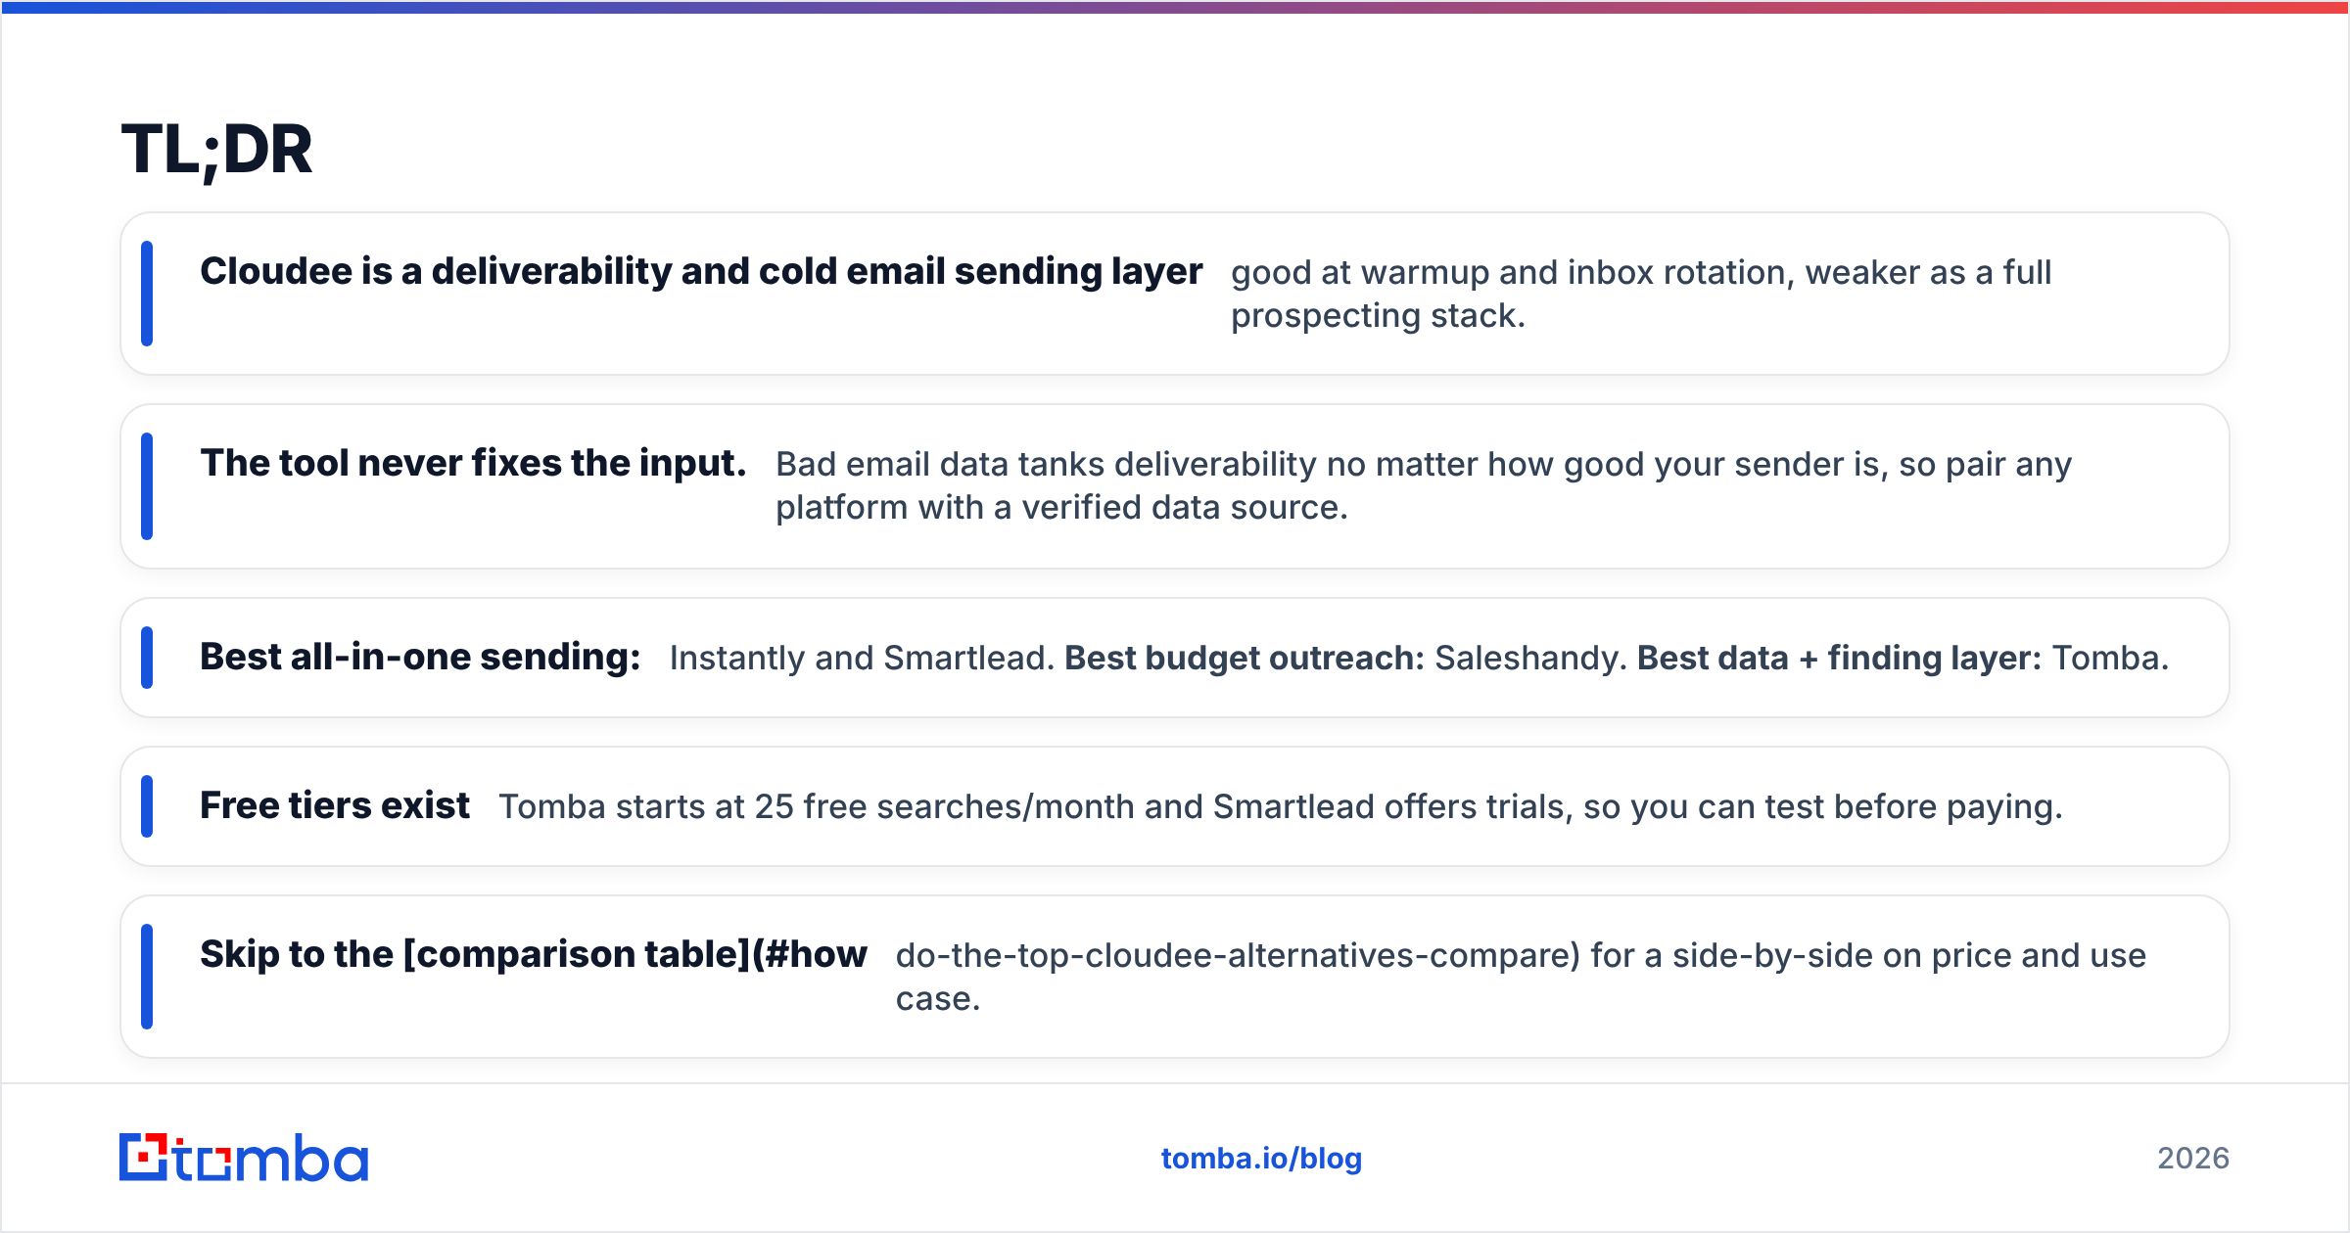Click the Tomba logo icon
2350x1233 pixels.
(143, 1157)
